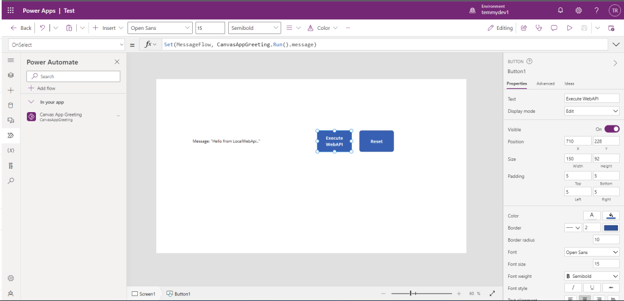Select Button1 in breadcrumb
Screen dimensions: 624x301
(178, 294)
